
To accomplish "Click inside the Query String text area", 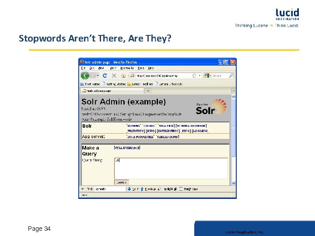I will (171, 168).
